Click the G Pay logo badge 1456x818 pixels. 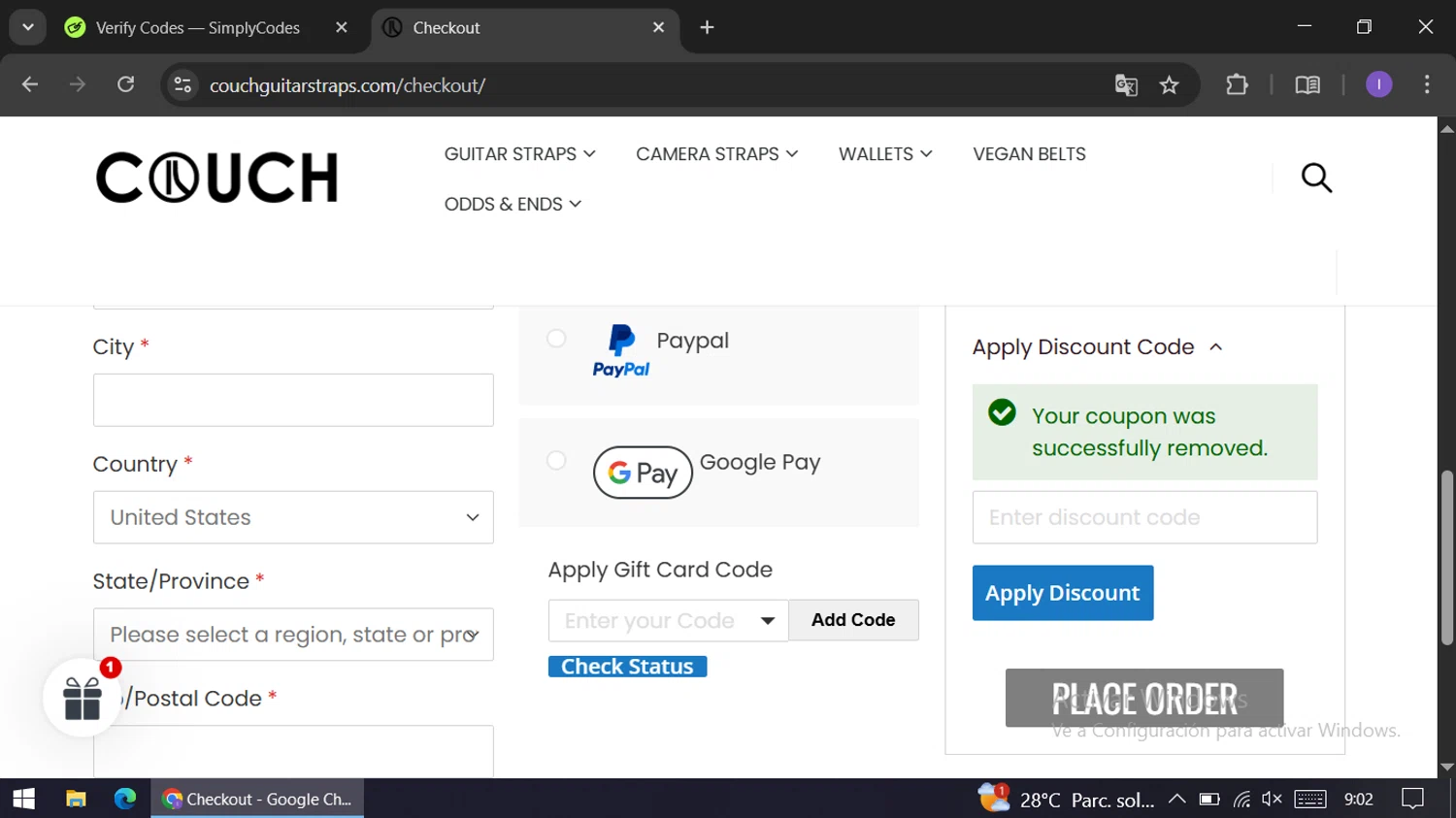[x=643, y=473]
